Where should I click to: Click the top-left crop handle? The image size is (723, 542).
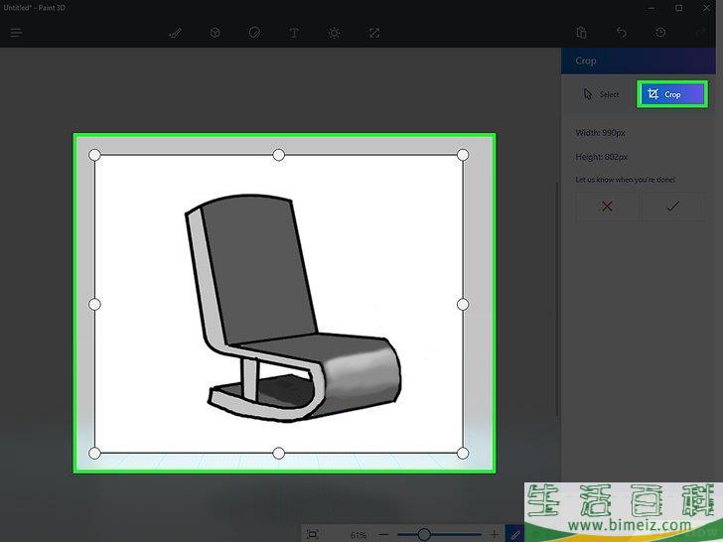pos(95,155)
